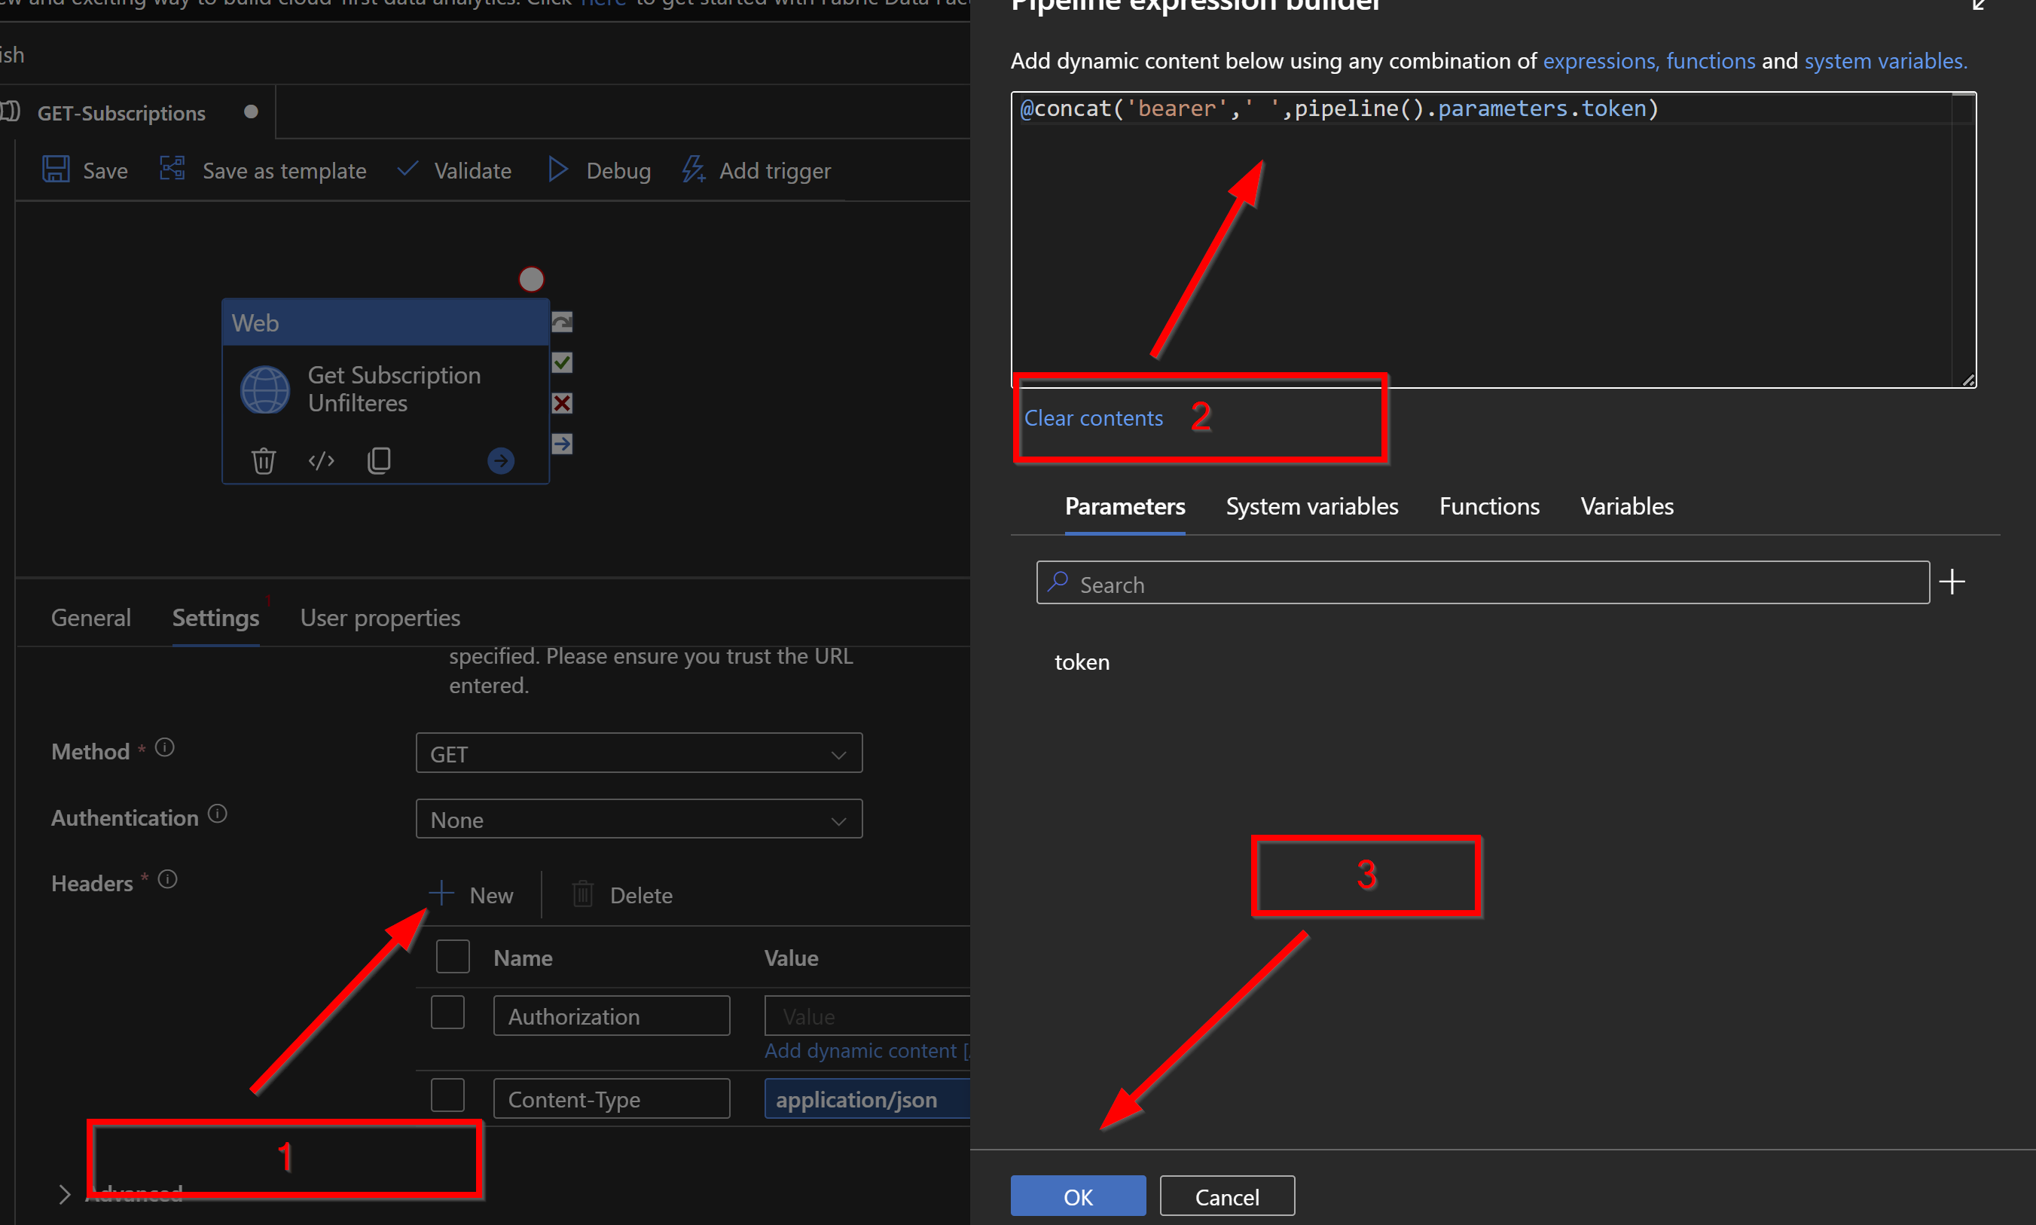Click the Web activity title bar
The image size is (2036, 1225).
[386, 322]
